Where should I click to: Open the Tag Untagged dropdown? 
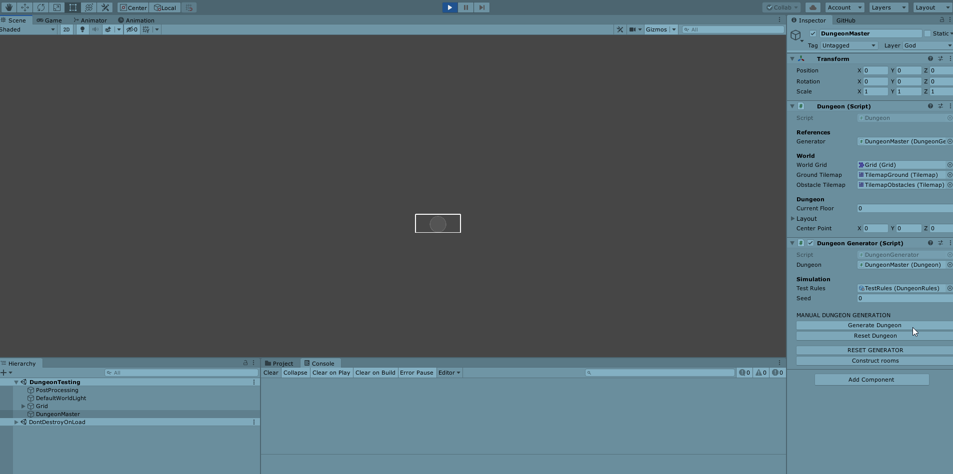tap(849, 45)
